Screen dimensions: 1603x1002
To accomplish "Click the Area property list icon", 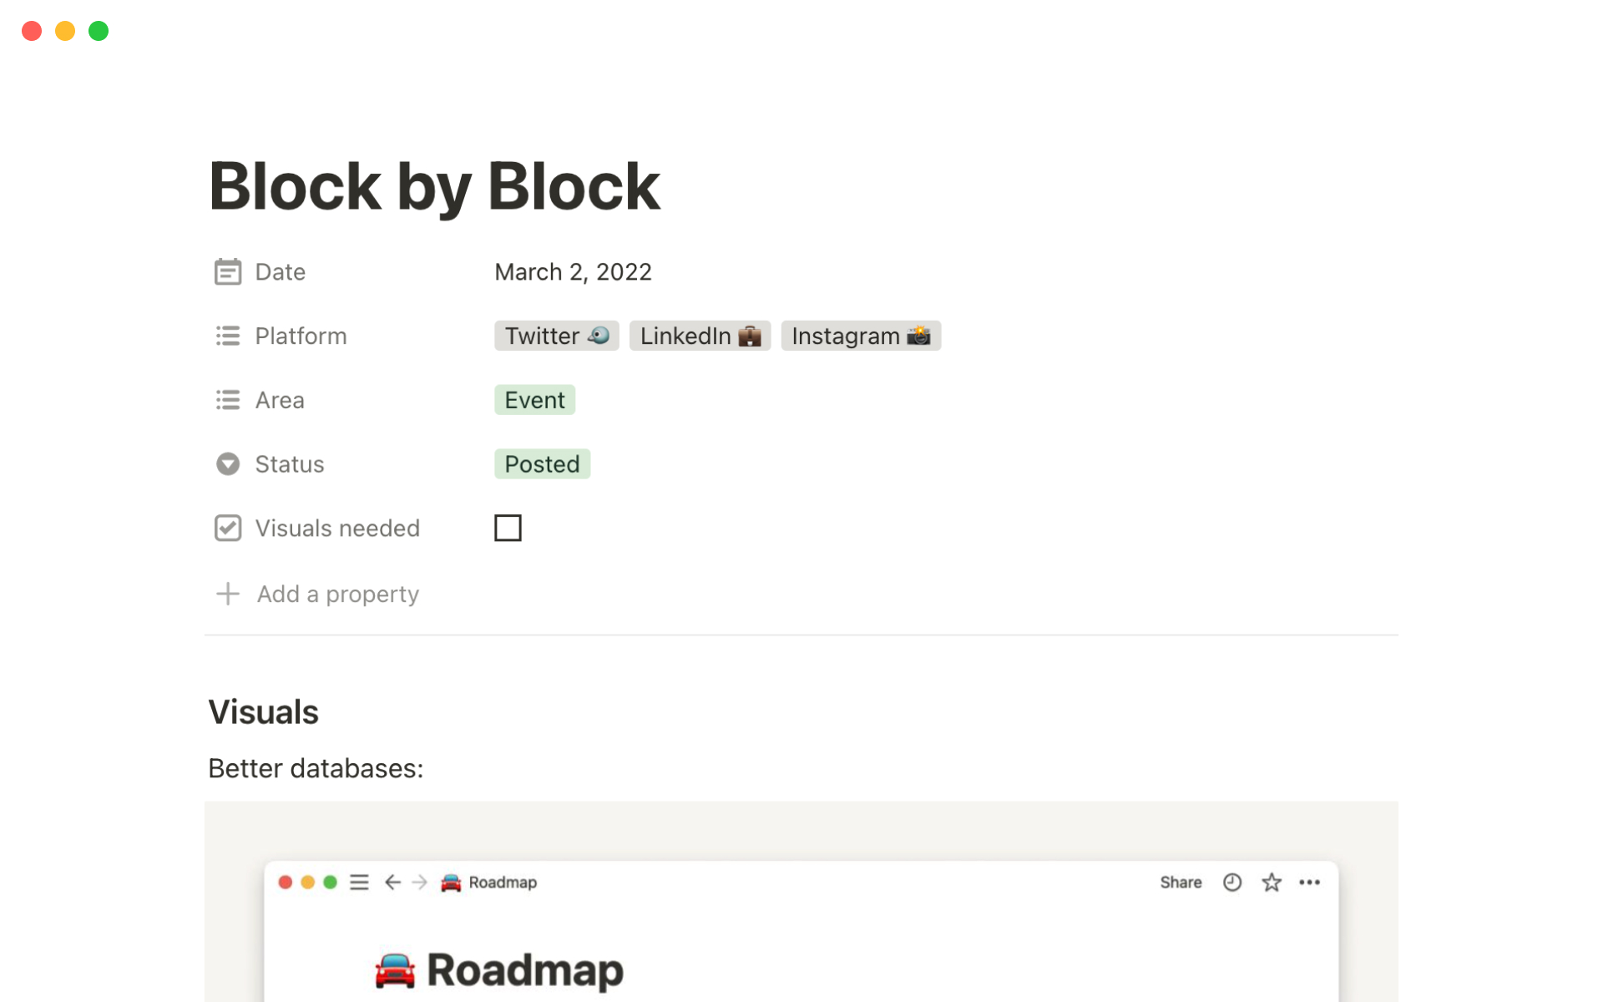I will tap(227, 400).
